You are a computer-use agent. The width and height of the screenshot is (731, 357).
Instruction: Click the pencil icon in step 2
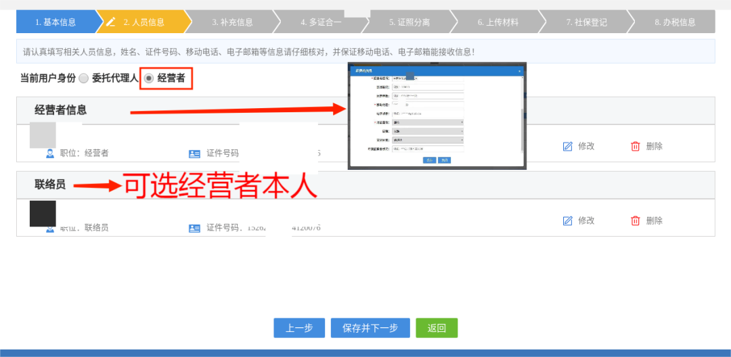pyautogui.click(x=111, y=22)
